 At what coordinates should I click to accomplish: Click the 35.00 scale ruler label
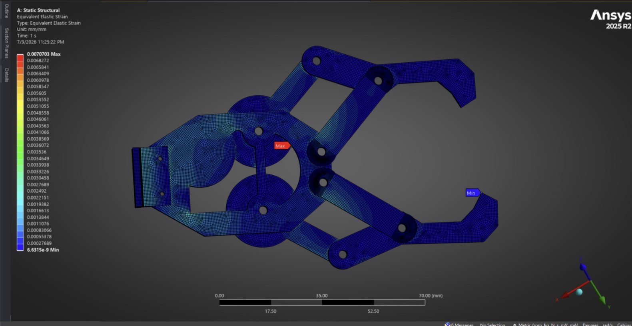(x=322, y=296)
